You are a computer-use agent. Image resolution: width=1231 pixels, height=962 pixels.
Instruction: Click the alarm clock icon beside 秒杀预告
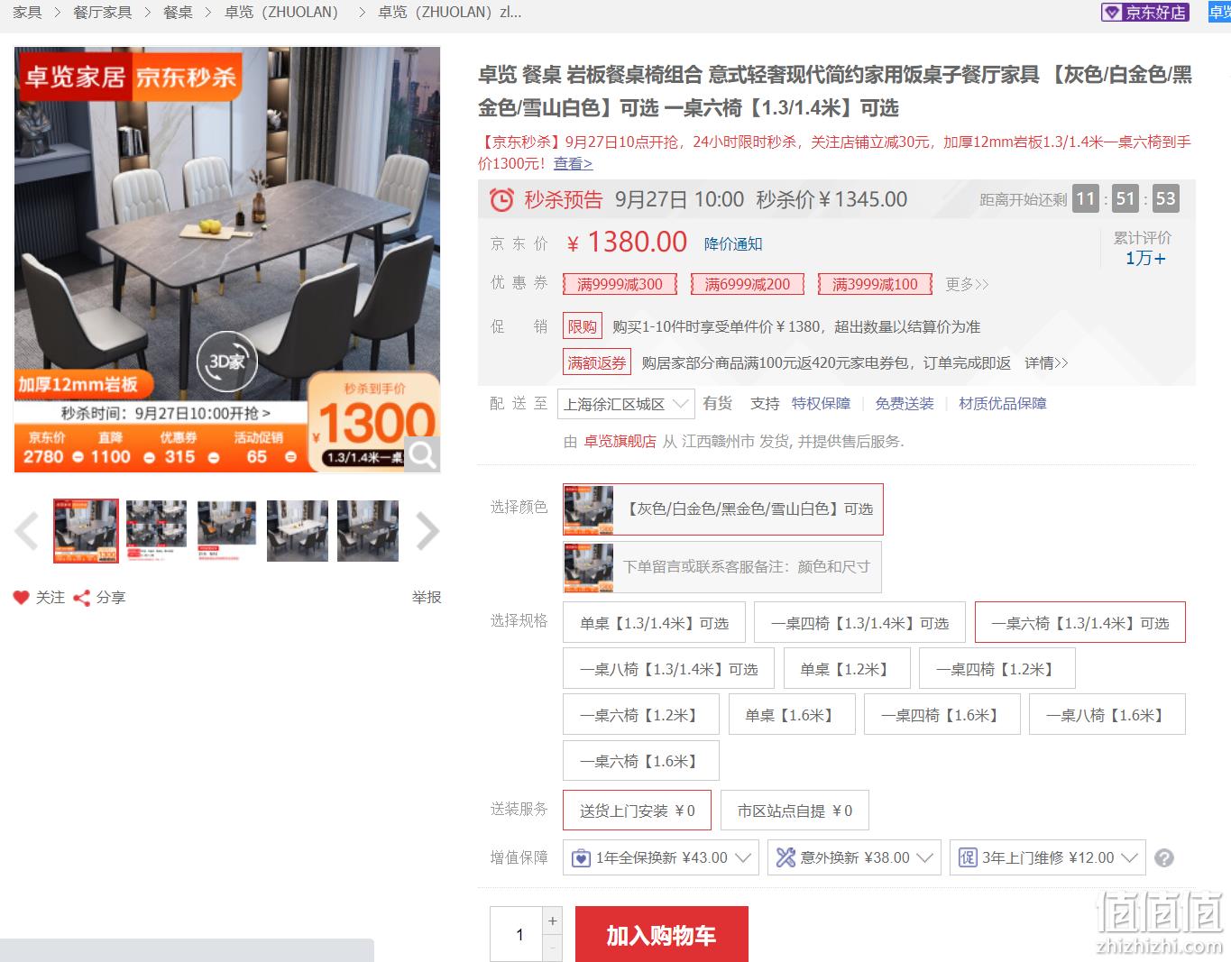tap(501, 199)
